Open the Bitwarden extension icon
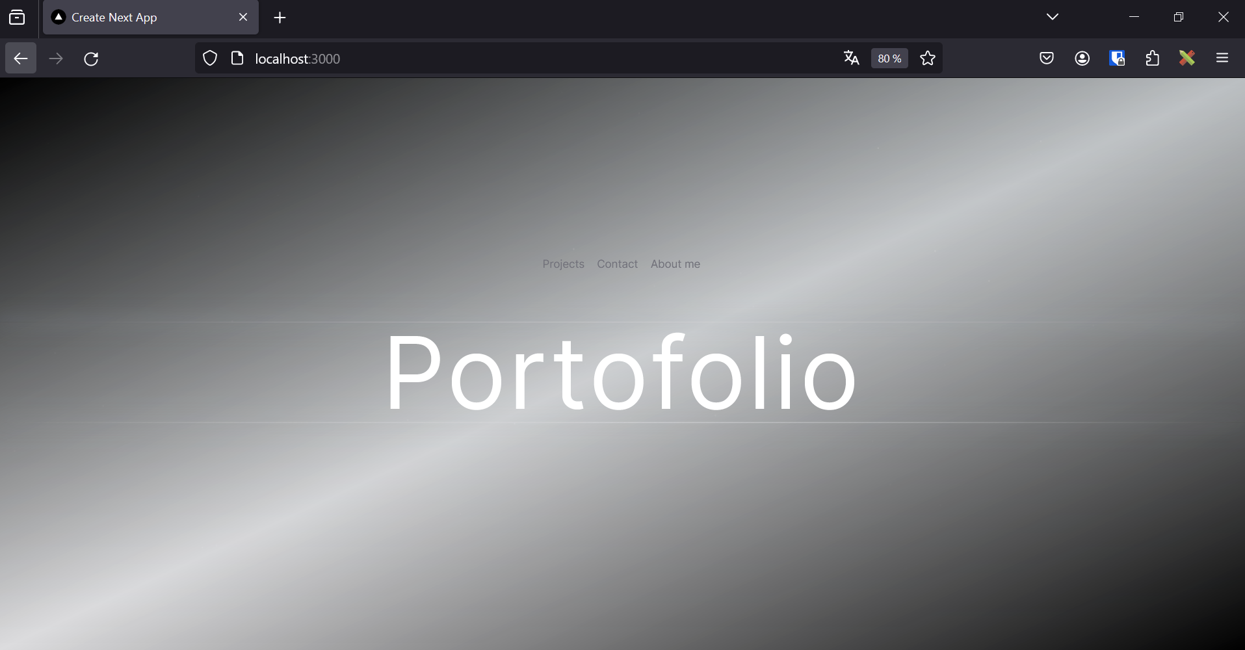The image size is (1245, 650). tap(1117, 58)
